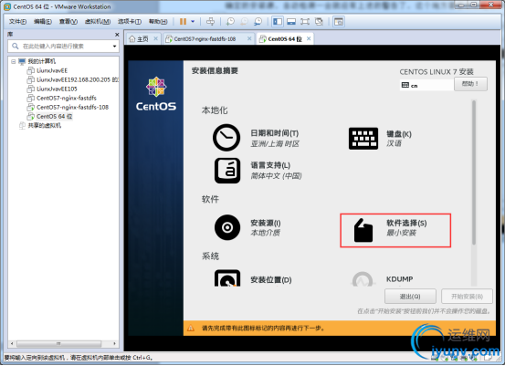Image resolution: width=505 pixels, height=366 pixels.
Task: Click the 软件选择 package icon
Action: (363, 230)
